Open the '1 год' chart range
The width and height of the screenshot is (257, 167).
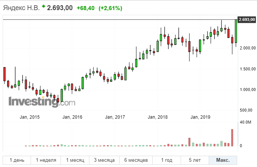[x=166, y=160]
